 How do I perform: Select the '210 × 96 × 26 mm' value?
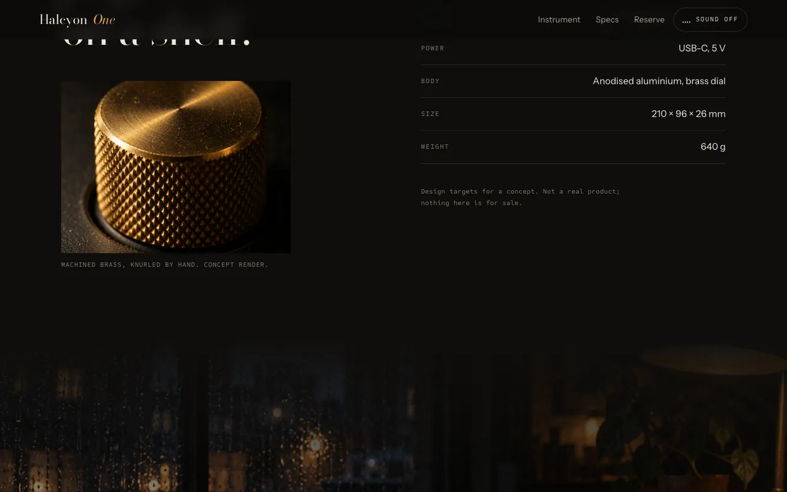coord(689,114)
